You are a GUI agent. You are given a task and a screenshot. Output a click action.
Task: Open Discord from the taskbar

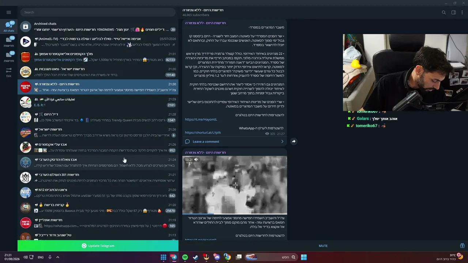217,257
